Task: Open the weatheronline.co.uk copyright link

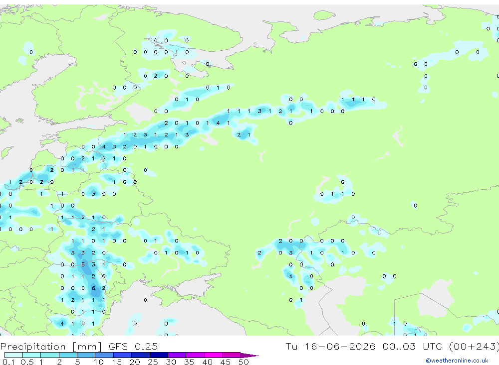Action: coord(457,361)
